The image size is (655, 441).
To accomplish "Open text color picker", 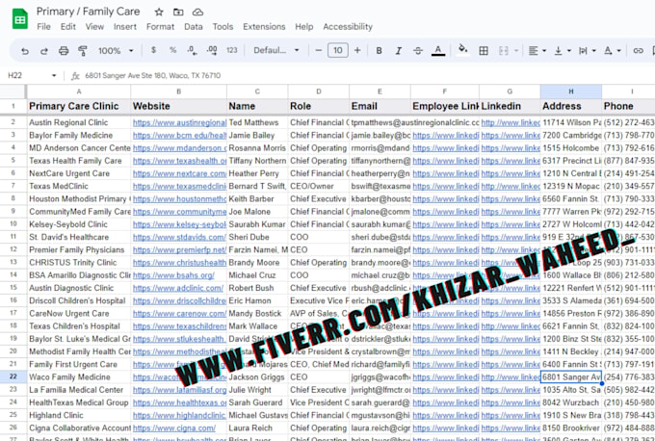I will (x=437, y=50).
